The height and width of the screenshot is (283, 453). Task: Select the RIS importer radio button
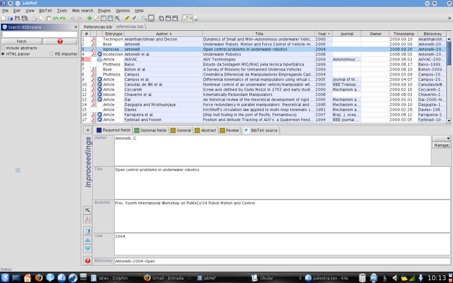52,54
